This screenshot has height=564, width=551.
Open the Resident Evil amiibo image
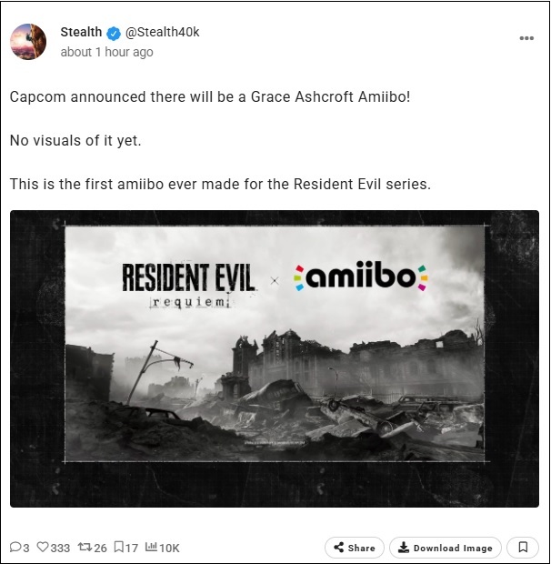point(275,359)
